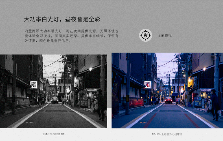223x141 pixels.
Task: Click the paragraph starting 内置两颗大功率暖光灯
Action: pos(71,36)
